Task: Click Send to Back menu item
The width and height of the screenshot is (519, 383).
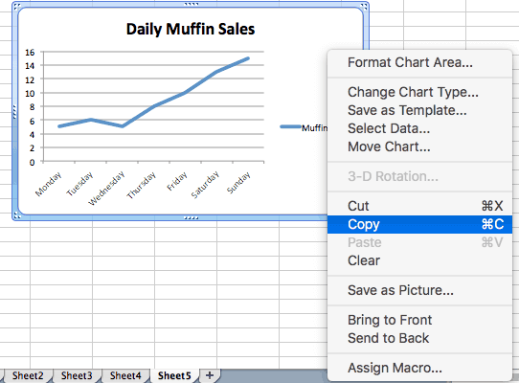Action: [419, 338]
